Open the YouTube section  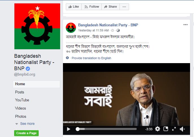pyautogui.click(x=22, y=100)
